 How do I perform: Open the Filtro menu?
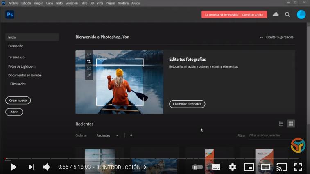(84, 3)
